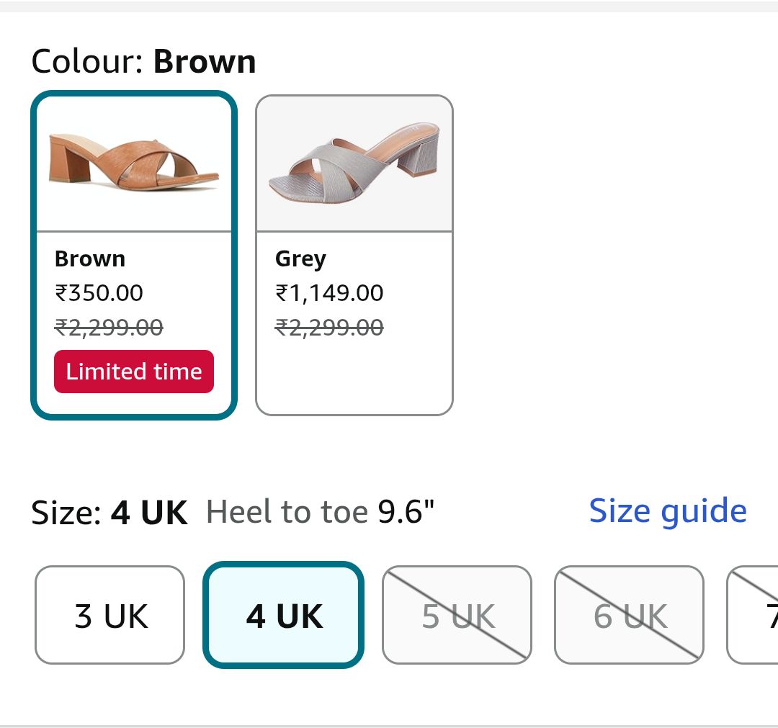Tap the ₹350.00 Brown price
This screenshot has height=728, width=778.
click(99, 293)
